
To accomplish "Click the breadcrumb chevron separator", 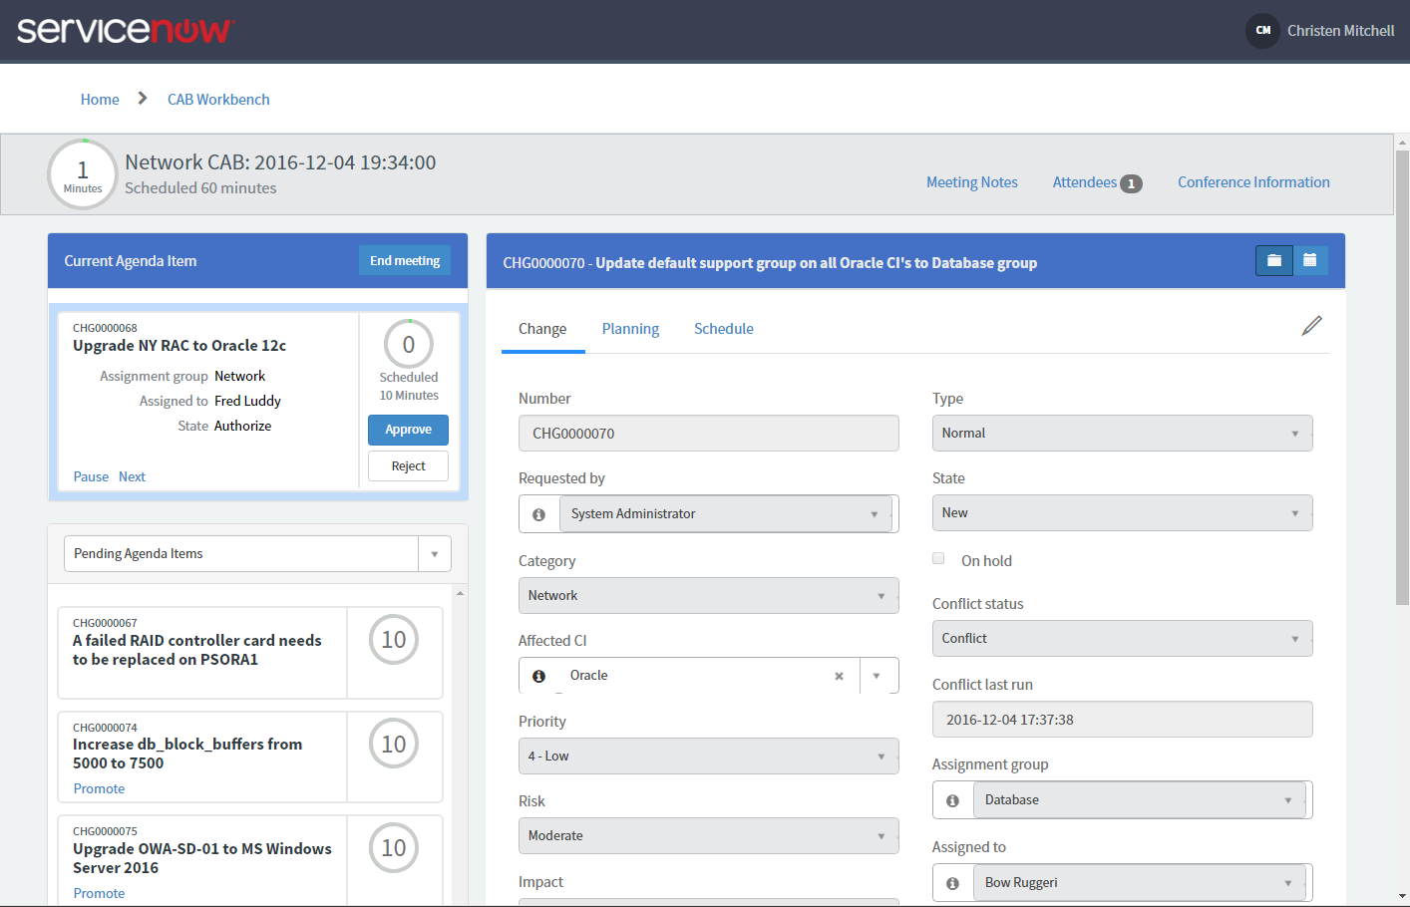I will coord(143,98).
